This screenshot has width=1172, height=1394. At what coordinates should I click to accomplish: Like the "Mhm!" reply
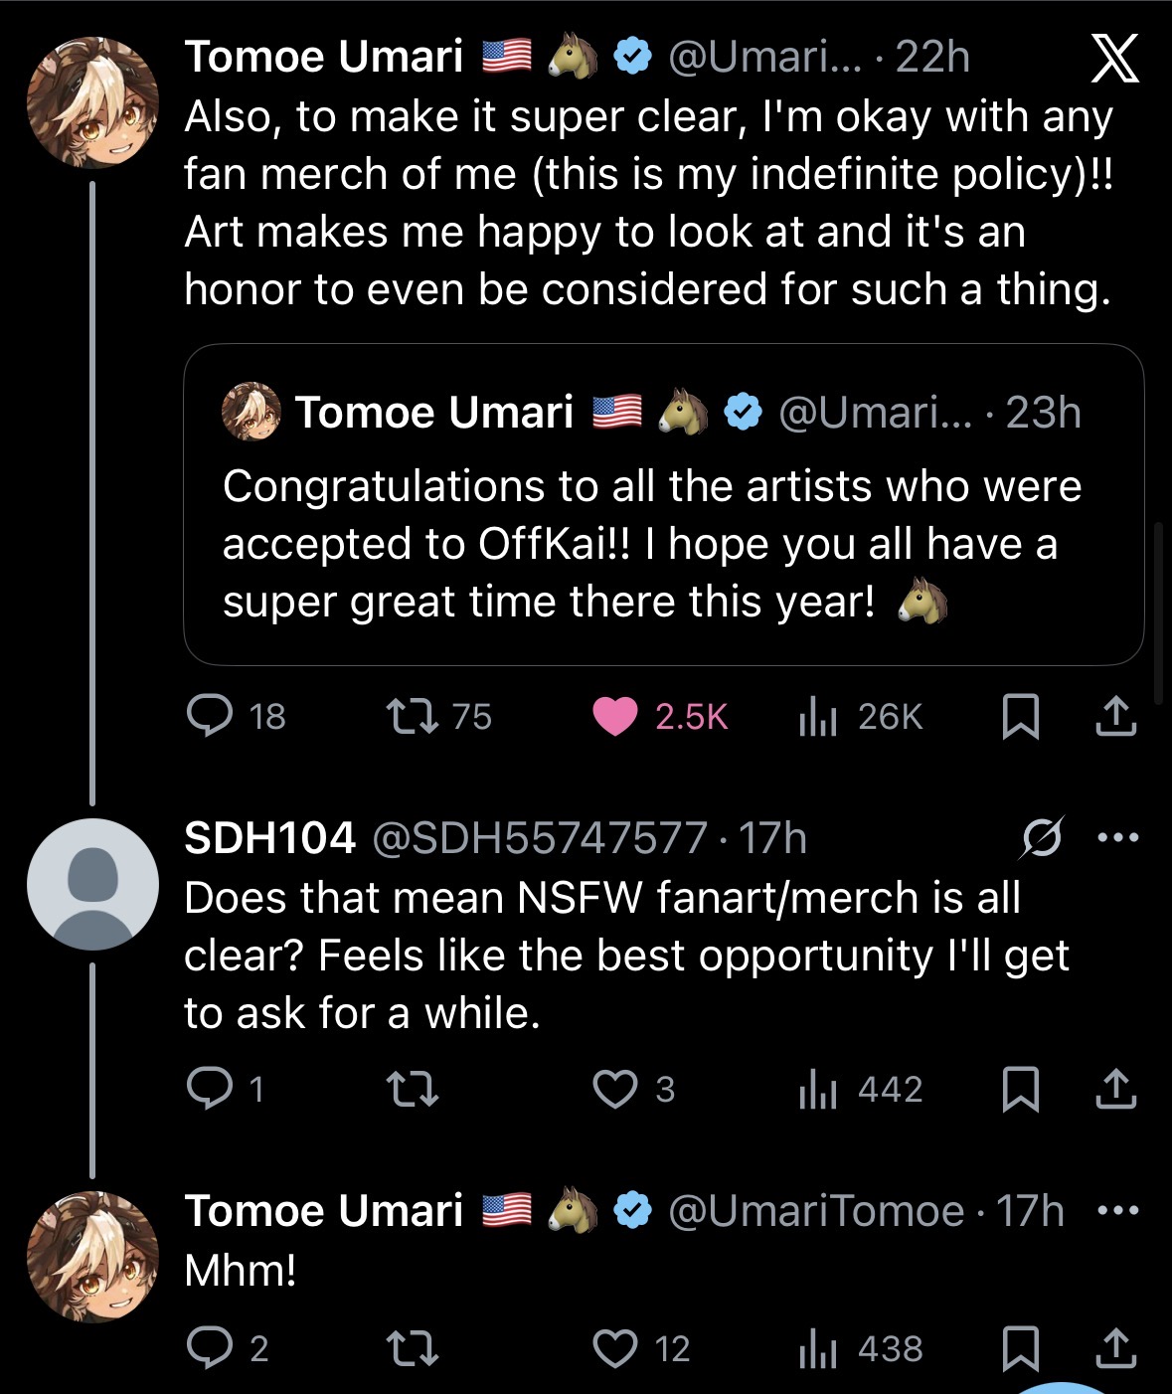[x=615, y=1348]
